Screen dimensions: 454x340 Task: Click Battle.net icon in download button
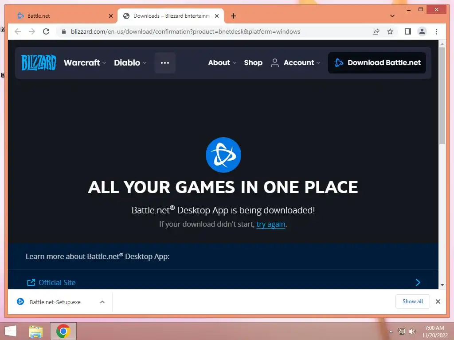click(339, 63)
